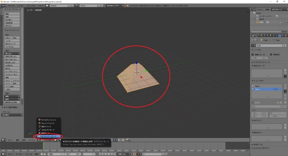Select オブジェクトモード in the mode popup
This screenshot has height=156, width=288.
tap(49, 136)
